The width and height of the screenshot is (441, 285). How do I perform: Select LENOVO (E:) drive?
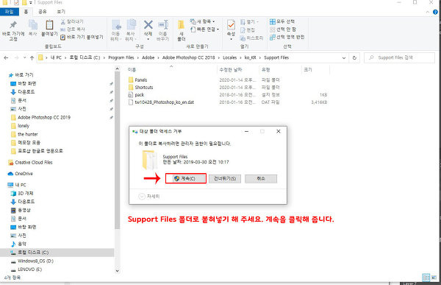click(26, 270)
